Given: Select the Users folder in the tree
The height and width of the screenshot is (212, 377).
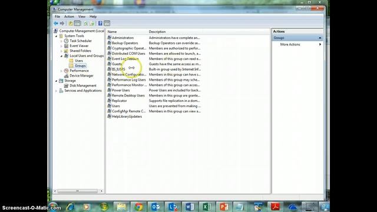Looking at the screenshot, I should (x=79, y=61).
